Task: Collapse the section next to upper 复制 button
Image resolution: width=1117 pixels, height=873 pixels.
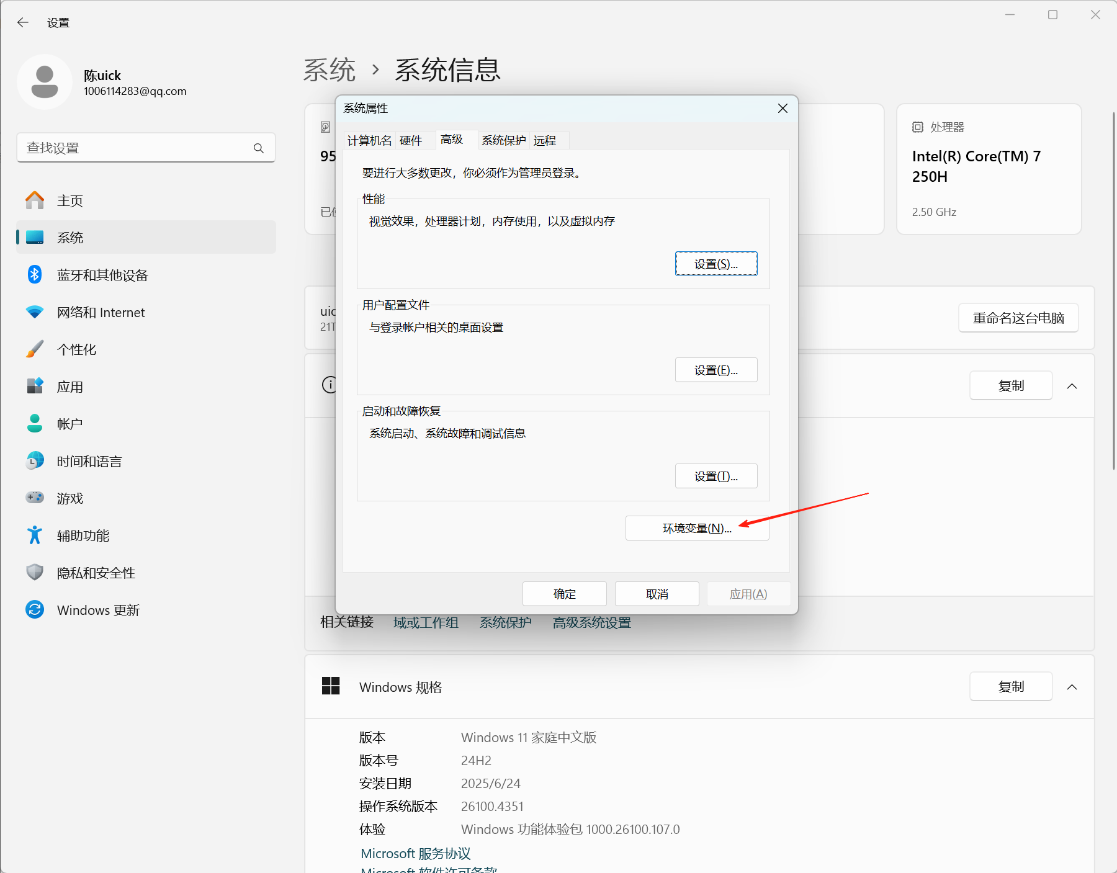Action: tap(1072, 385)
